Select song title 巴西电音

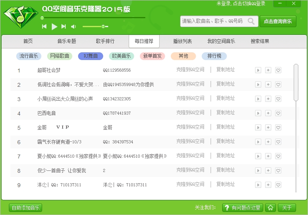(46, 113)
